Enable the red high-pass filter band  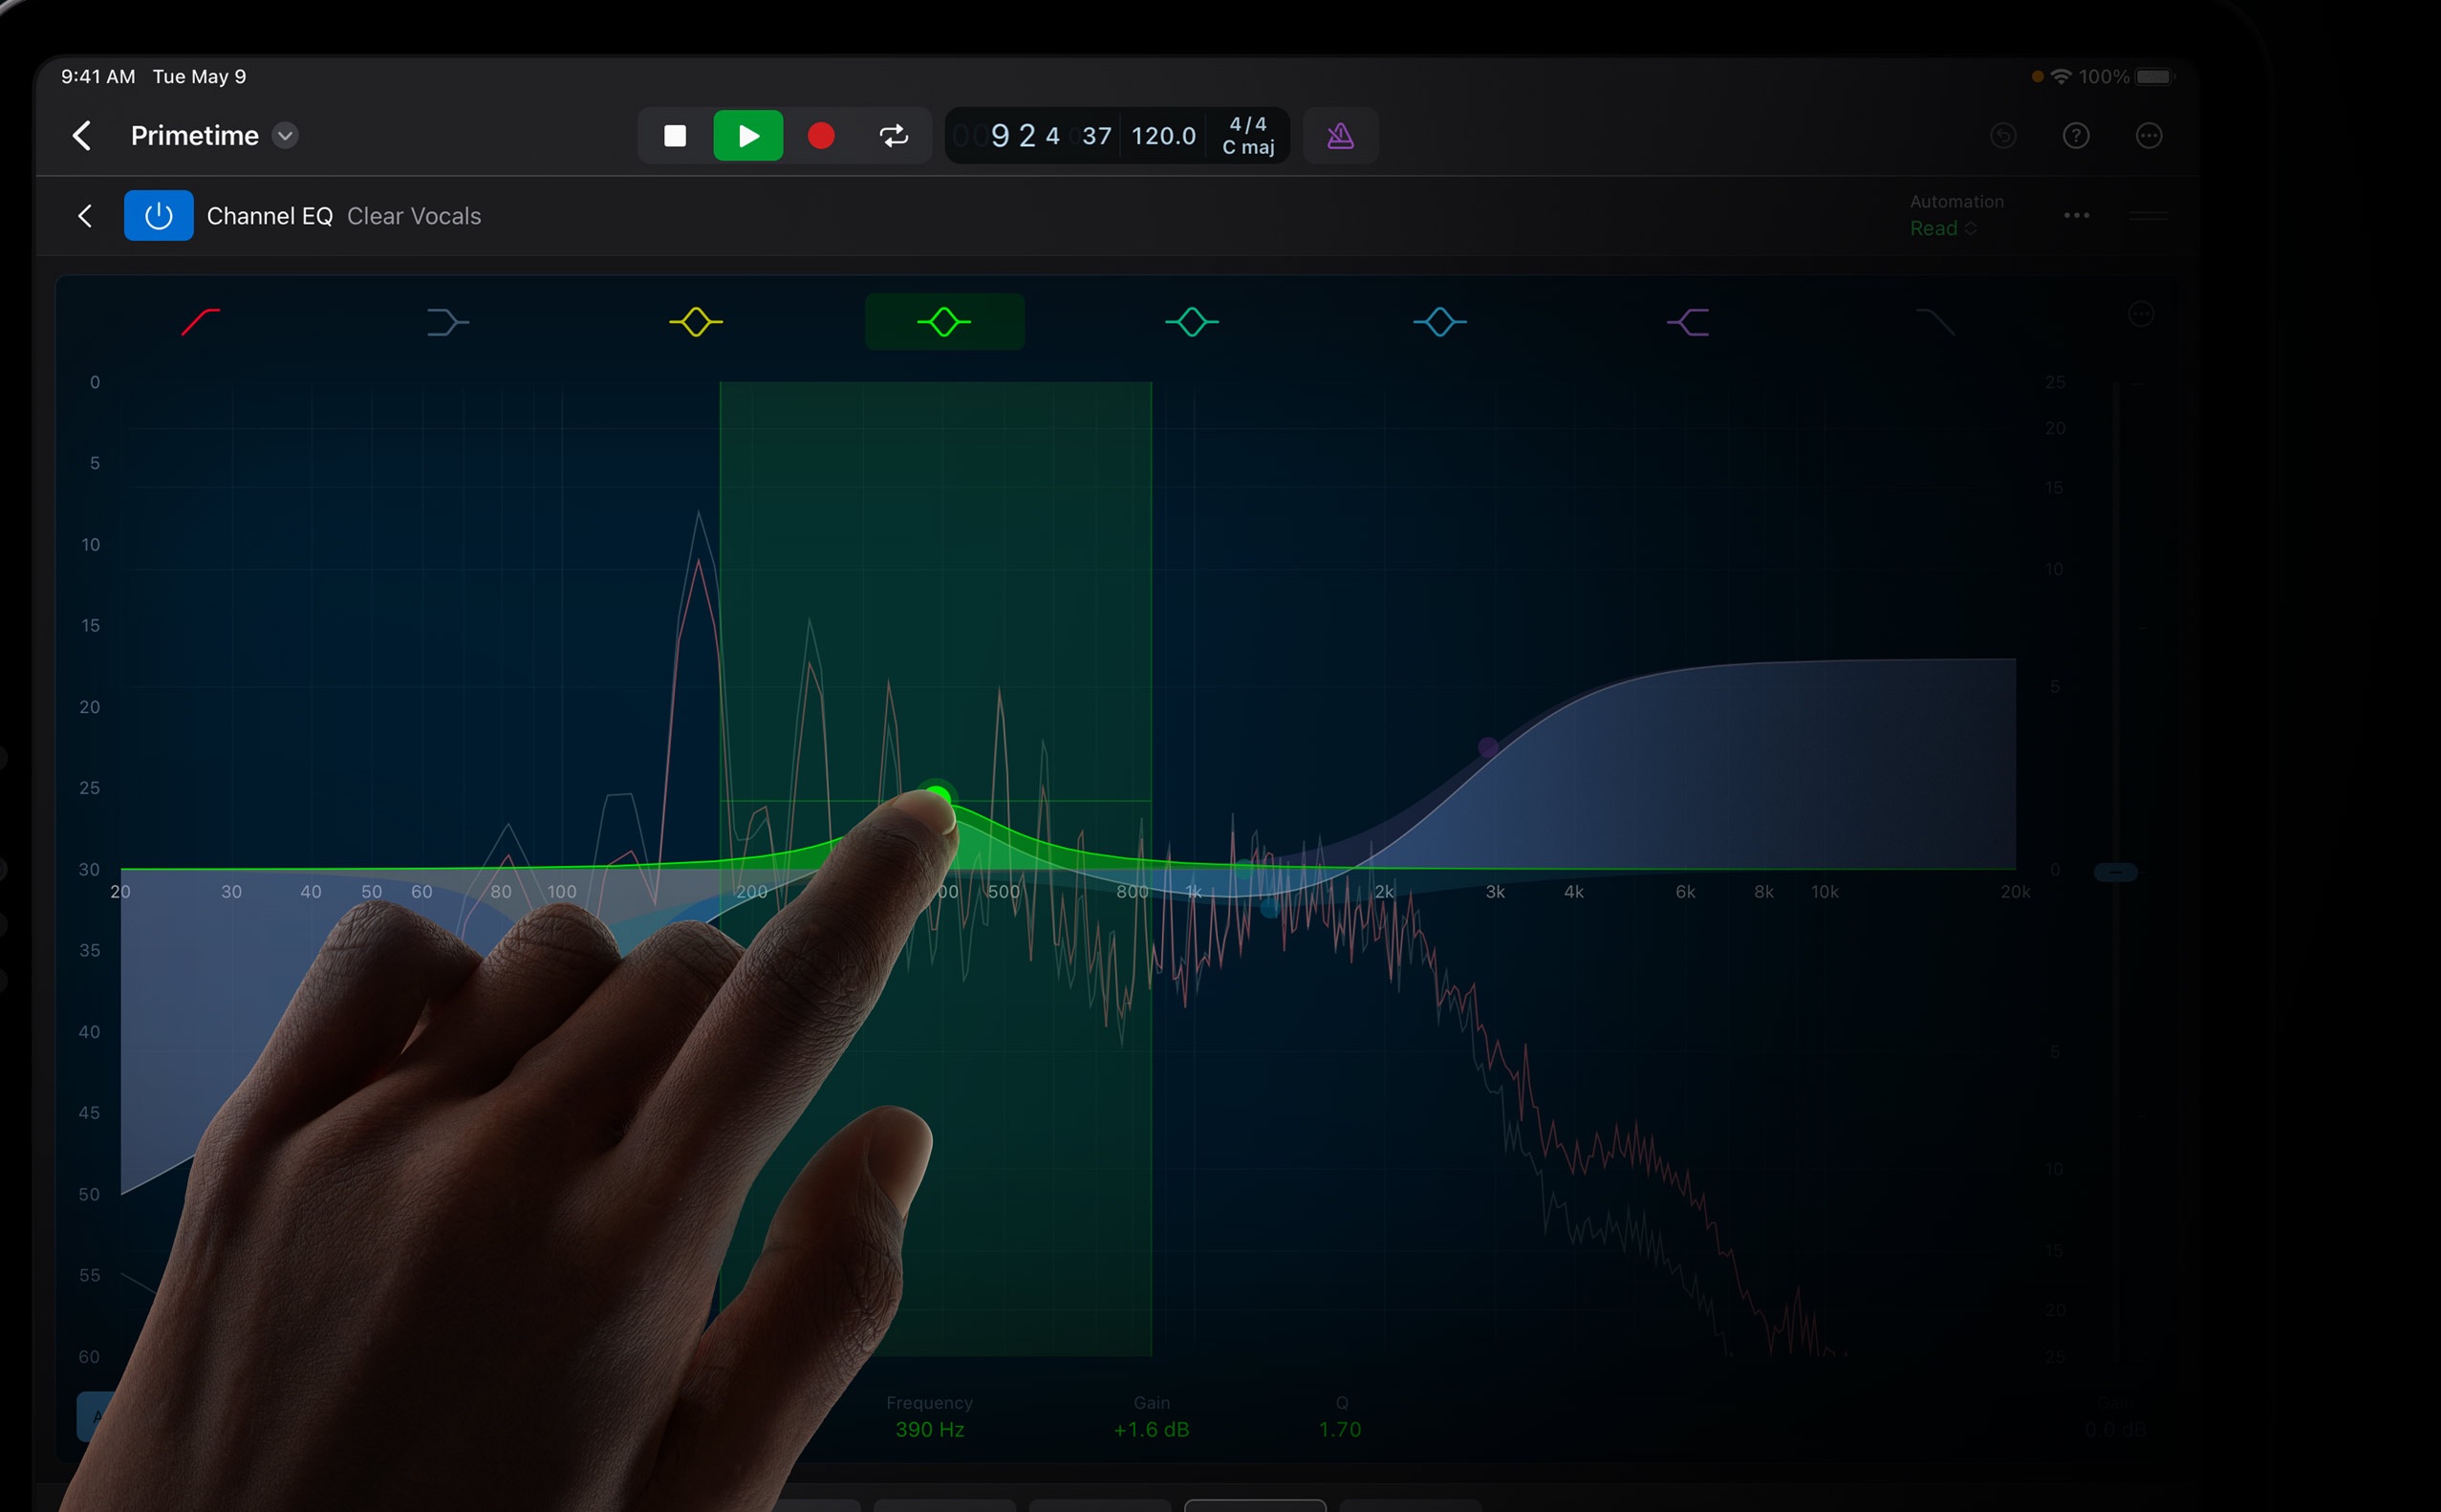200,322
